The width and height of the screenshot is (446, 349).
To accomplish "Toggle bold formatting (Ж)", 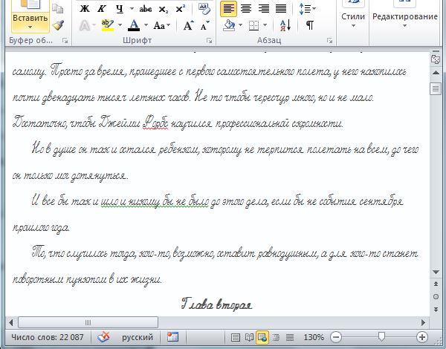I will 84,9.
